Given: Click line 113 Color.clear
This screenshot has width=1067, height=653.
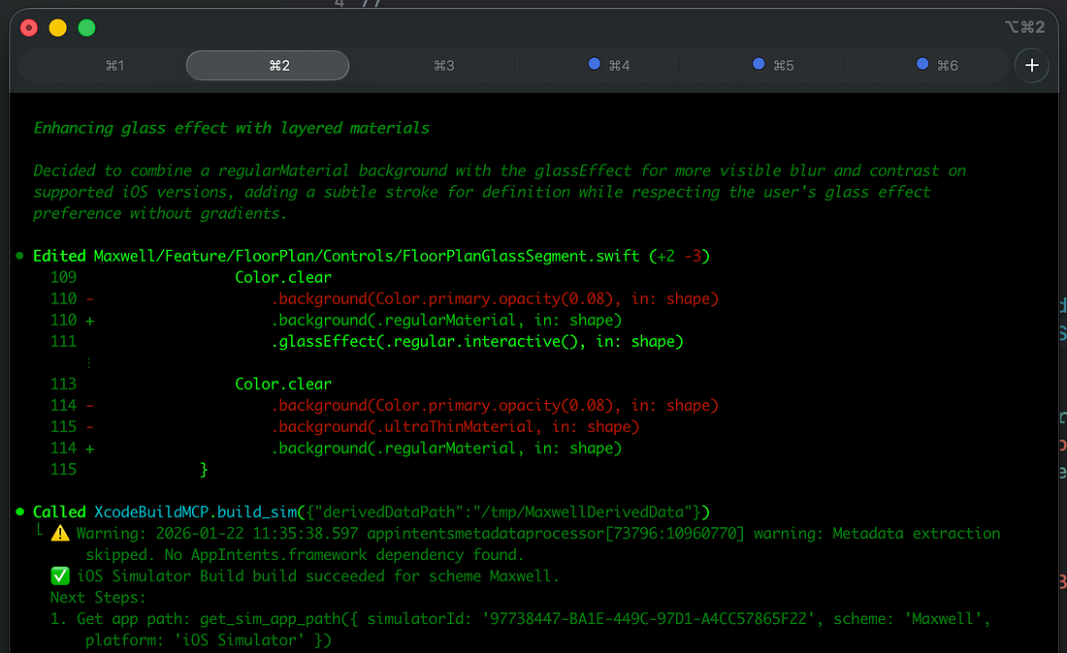Looking at the screenshot, I should [283, 384].
